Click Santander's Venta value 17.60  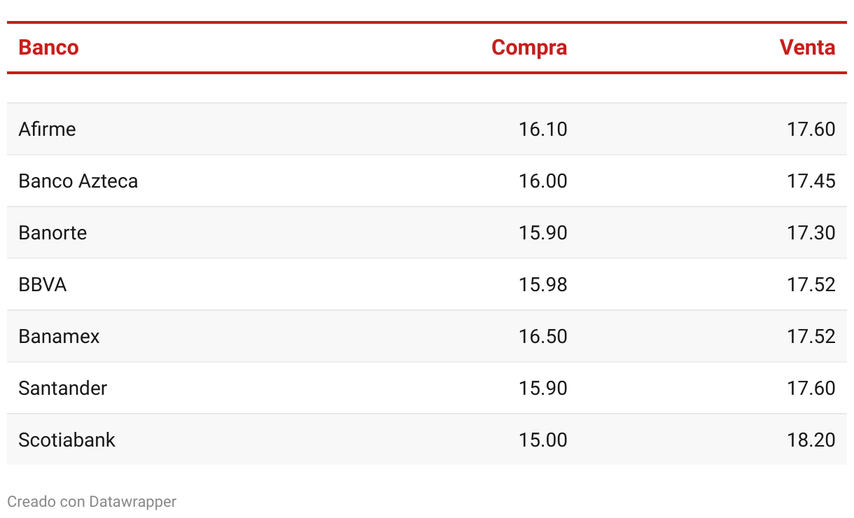click(x=811, y=388)
